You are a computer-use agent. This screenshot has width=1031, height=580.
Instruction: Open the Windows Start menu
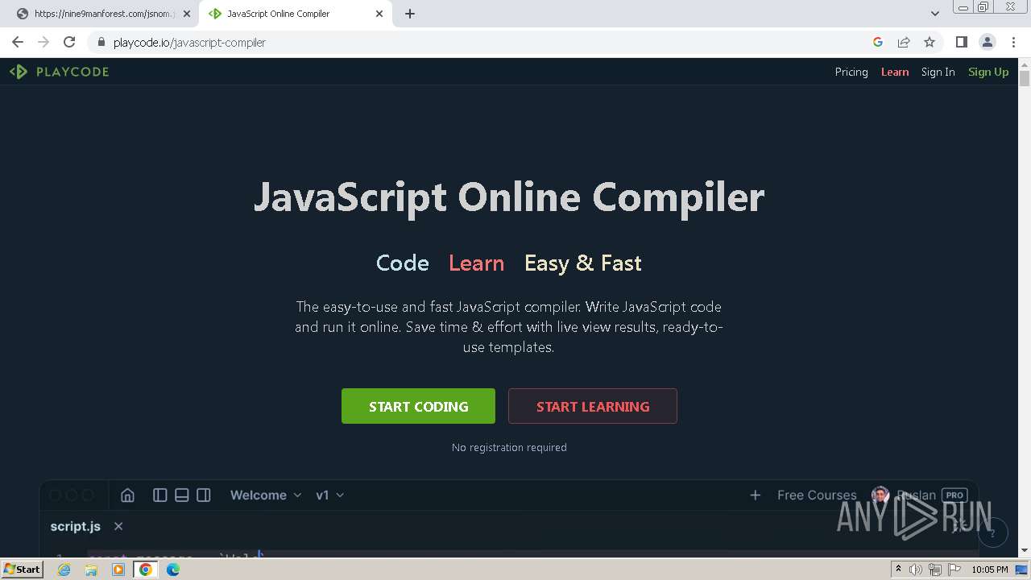[23, 569]
